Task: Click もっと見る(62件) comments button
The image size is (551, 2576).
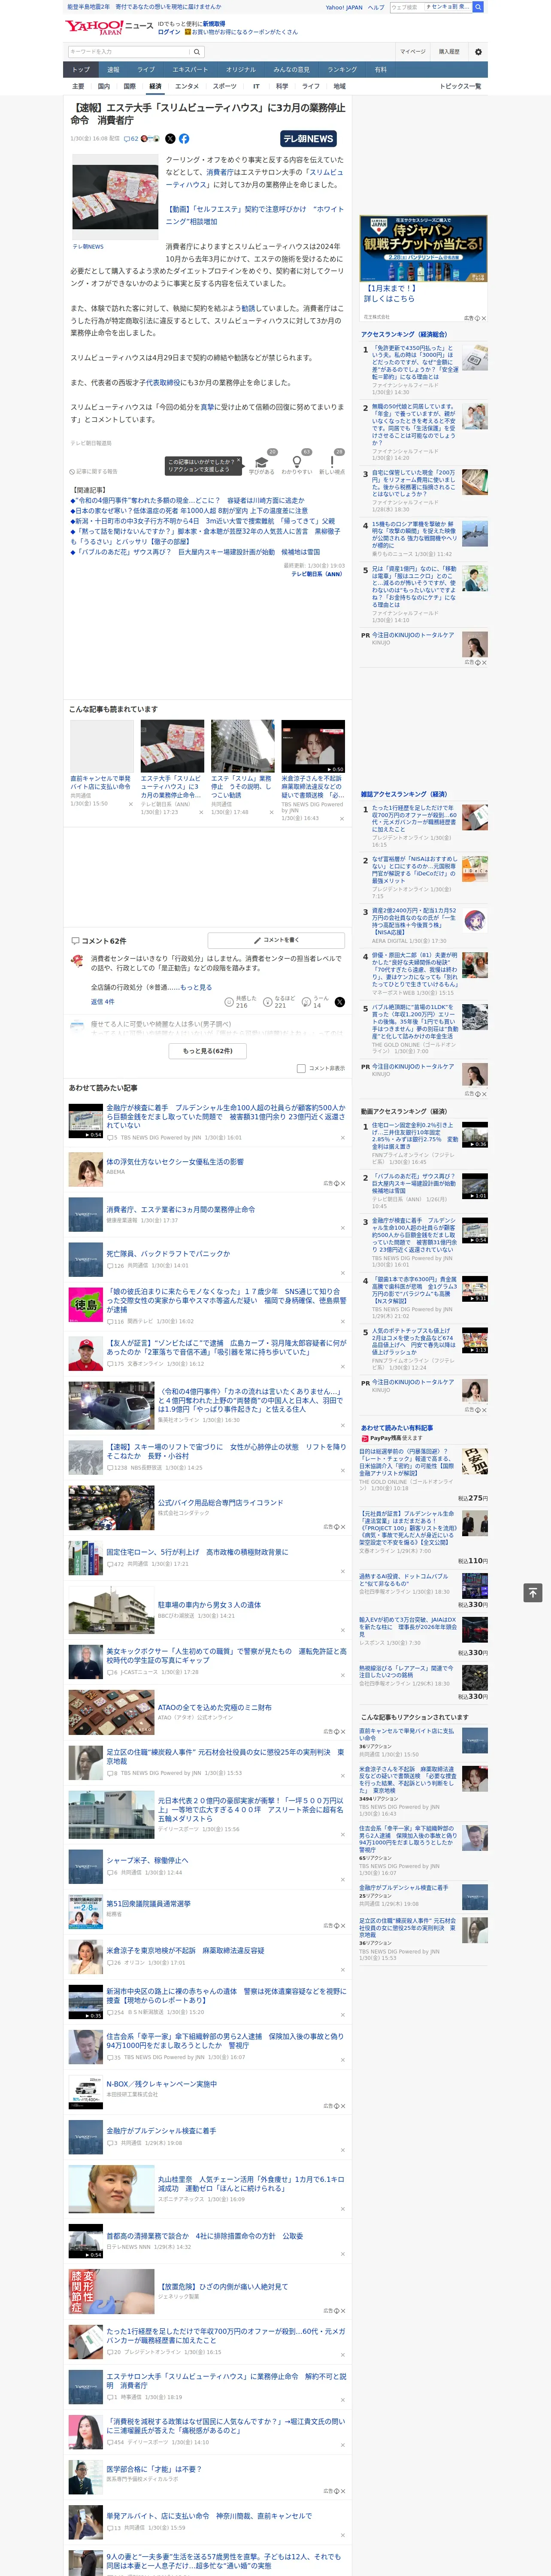Action: pos(207,1051)
